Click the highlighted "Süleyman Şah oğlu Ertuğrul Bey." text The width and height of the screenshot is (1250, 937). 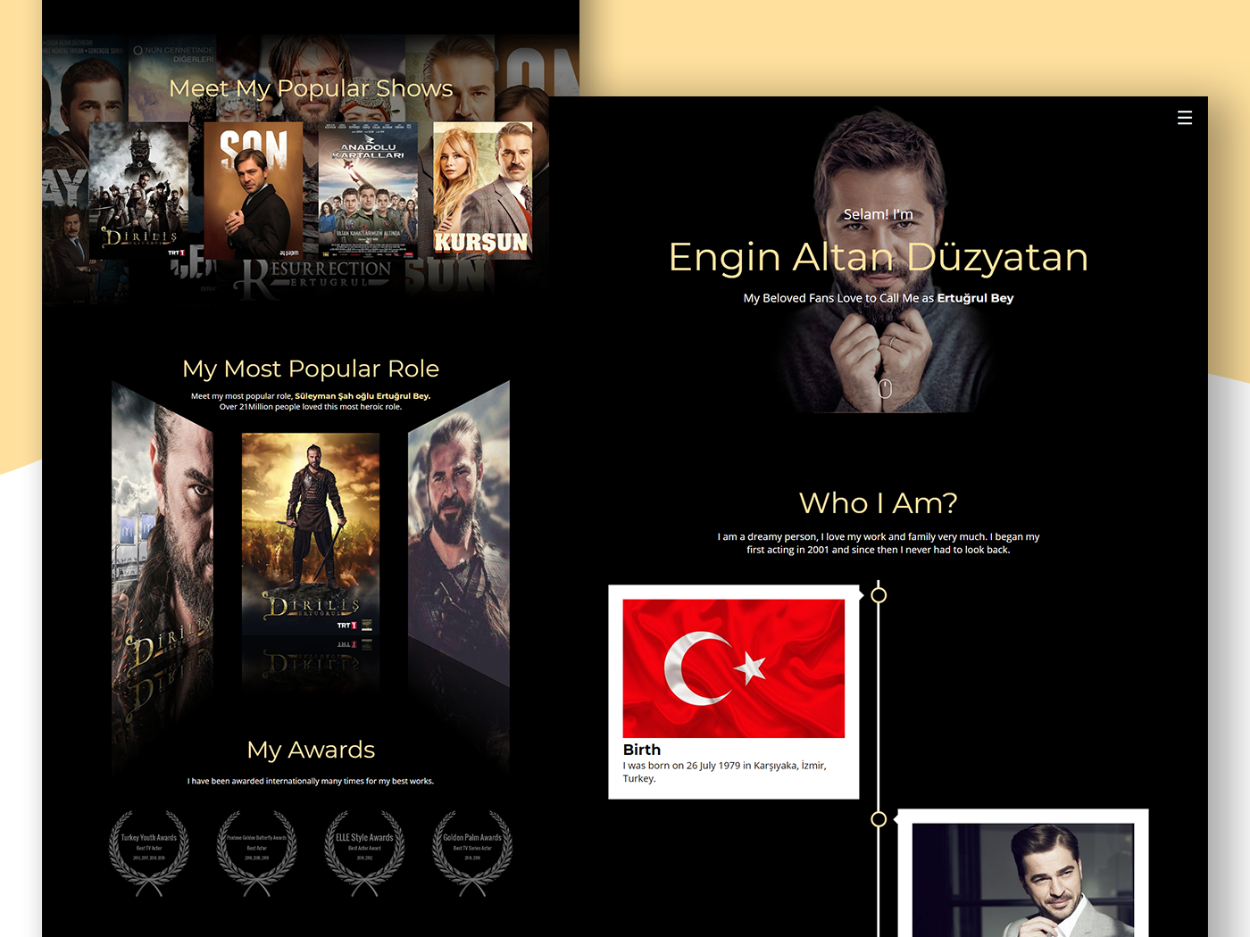pyautogui.click(x=362, y=396)
